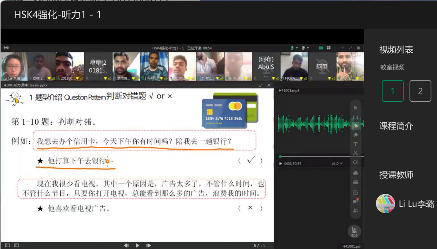The height and width of the screenshot is (249, 437).
Task: Select the eraser tool in toolbar
Action: coord(355,135)
